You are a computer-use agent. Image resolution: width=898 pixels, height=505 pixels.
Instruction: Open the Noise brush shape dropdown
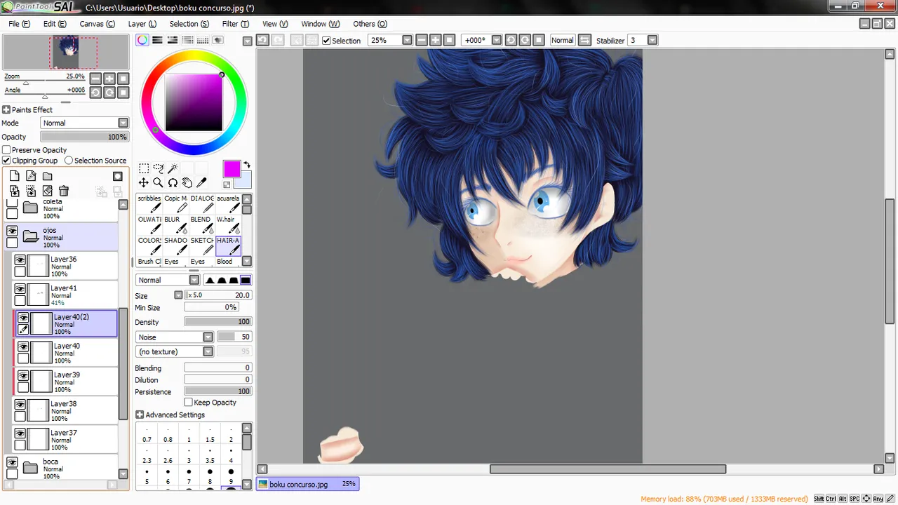(x=174, y=337)
